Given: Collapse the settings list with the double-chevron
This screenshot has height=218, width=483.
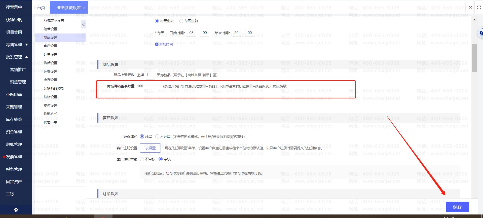Looking at the screenshot, I should click(84, 24).
